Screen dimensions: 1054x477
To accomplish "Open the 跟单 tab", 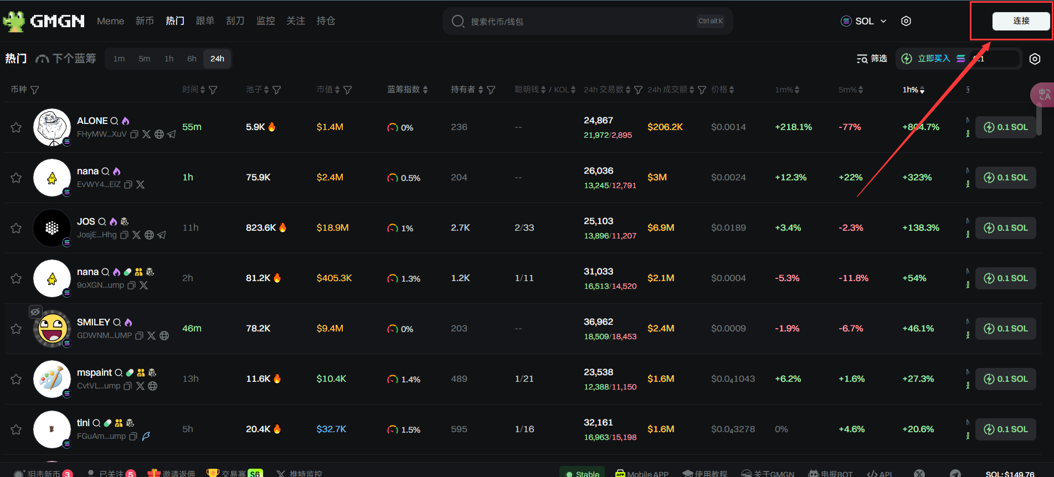I will pyautogui.click(x=205, y=21).
